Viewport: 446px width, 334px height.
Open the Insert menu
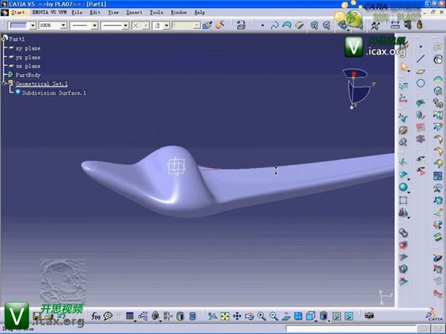click(x=135, y=12)
